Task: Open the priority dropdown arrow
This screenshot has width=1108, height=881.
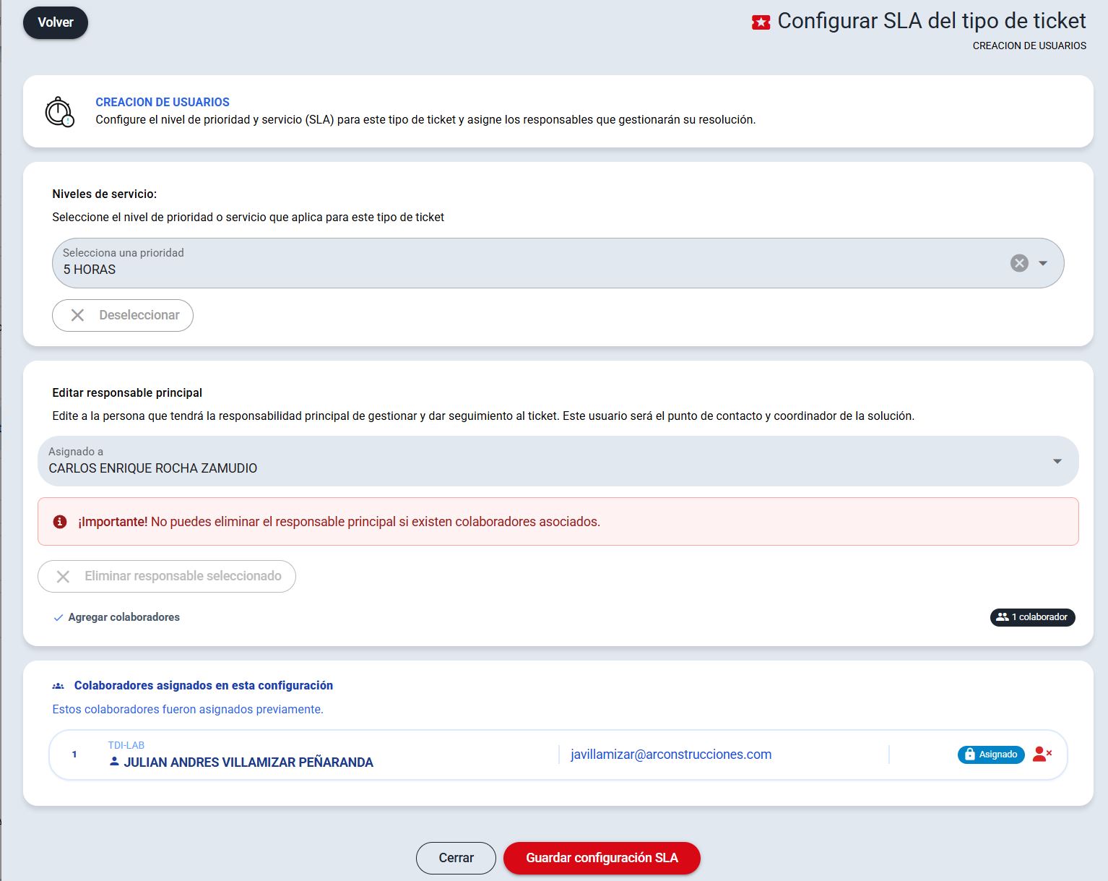Action: 1043,263
